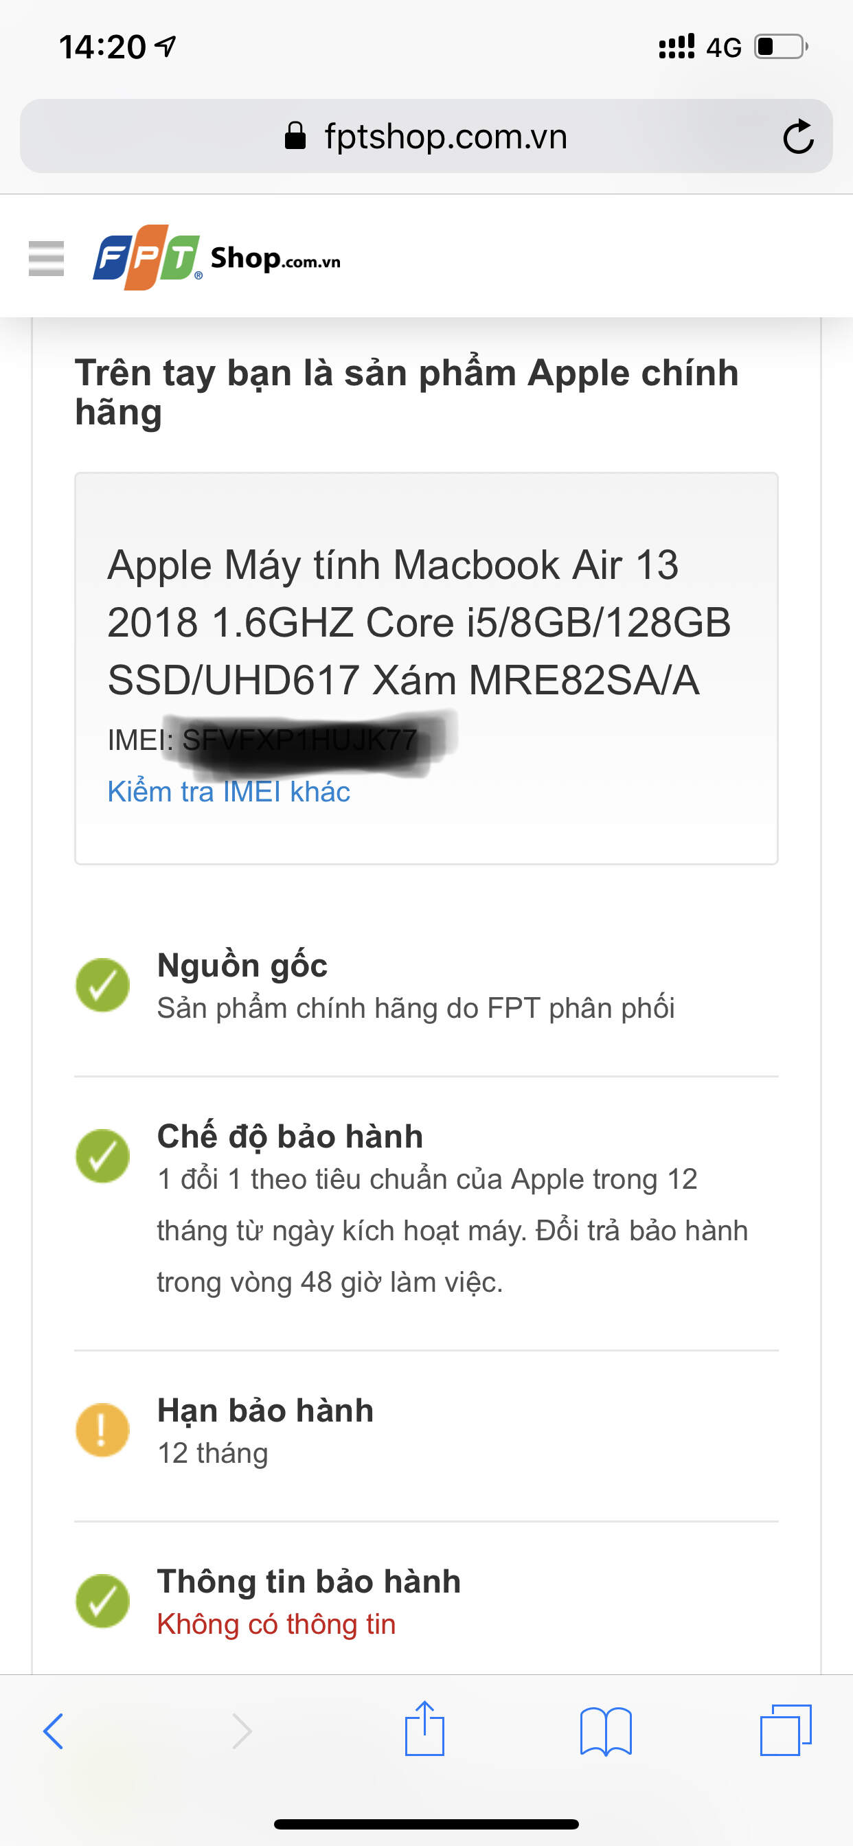Tap the Safari forward arrow

pyautogui.click(x=242, y=1731)
